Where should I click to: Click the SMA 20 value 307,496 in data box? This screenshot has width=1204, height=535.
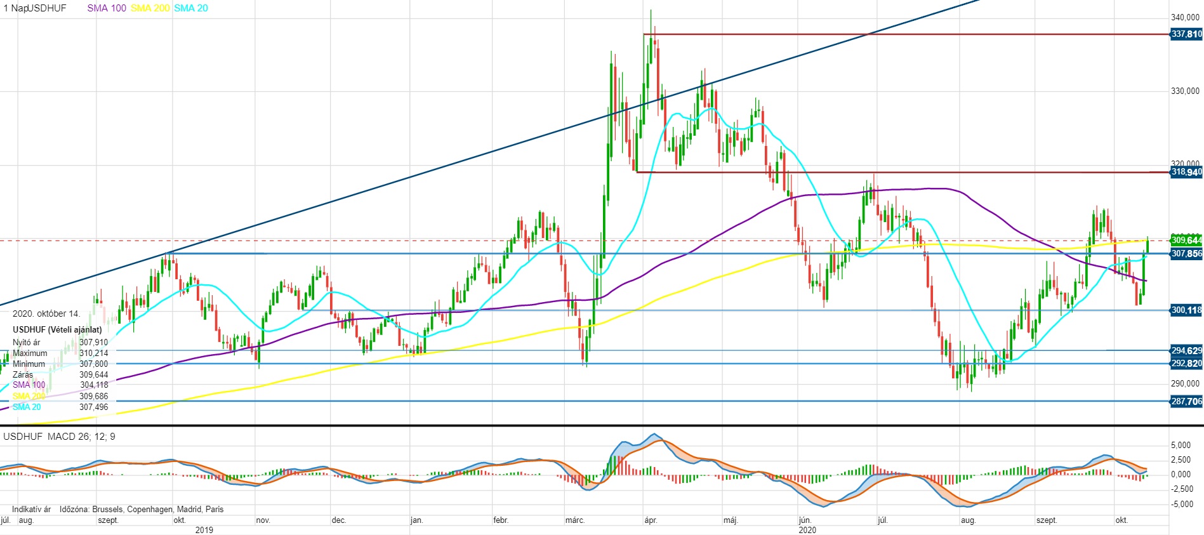93,407
